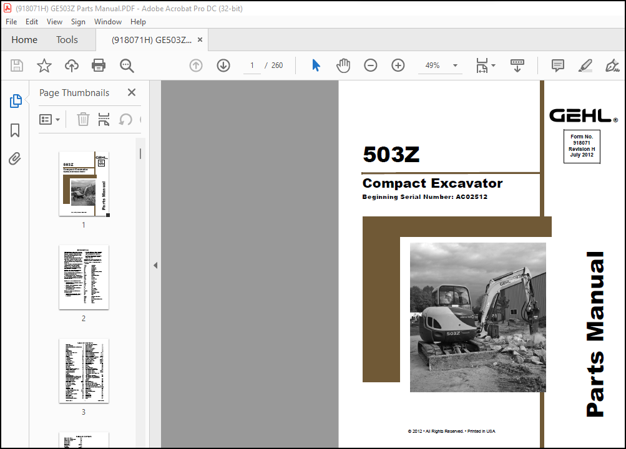Open the Sign menu
Image resolution: width=626 pixels, height=449 pixels.
78,22
